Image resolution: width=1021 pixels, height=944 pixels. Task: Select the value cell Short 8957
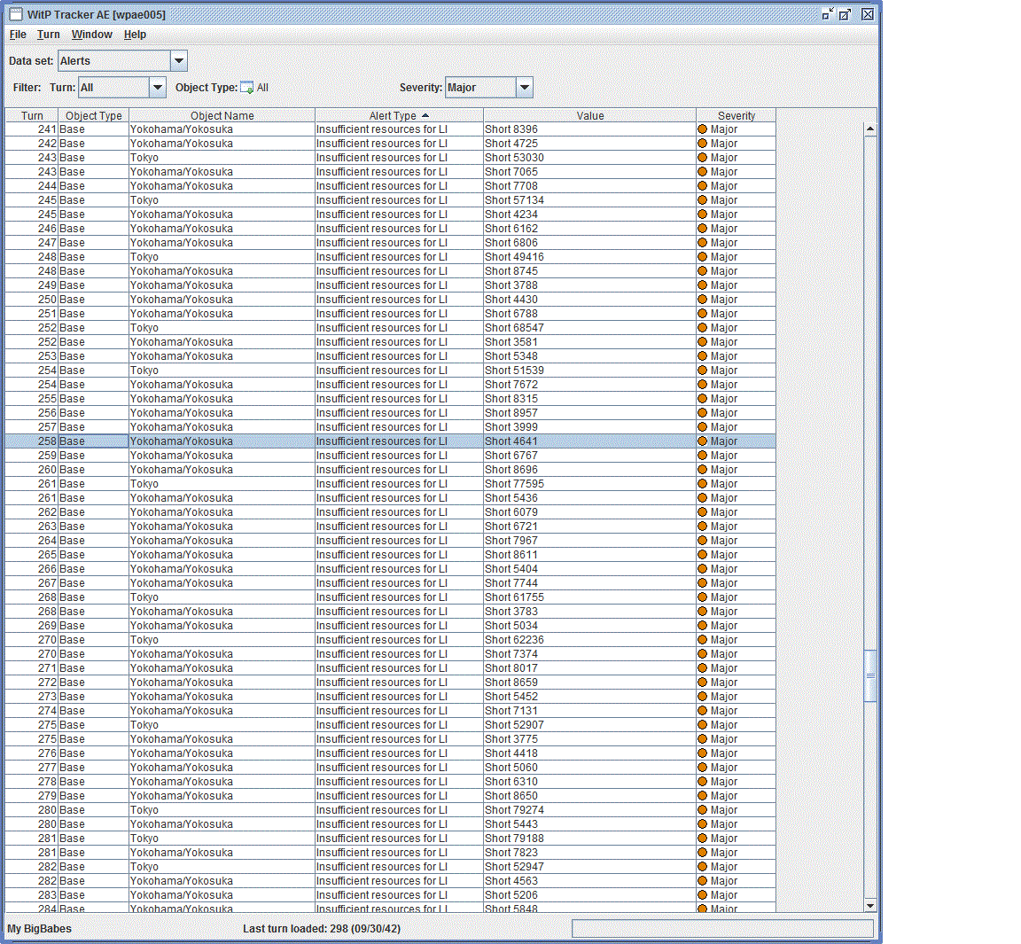click(x=590, y=413)
